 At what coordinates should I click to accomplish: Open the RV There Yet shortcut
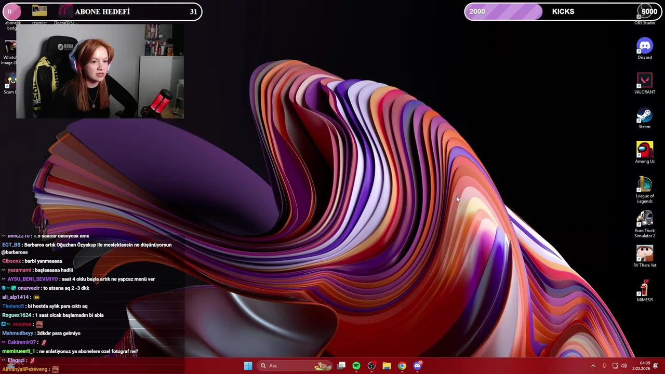(x=645, y=257)
